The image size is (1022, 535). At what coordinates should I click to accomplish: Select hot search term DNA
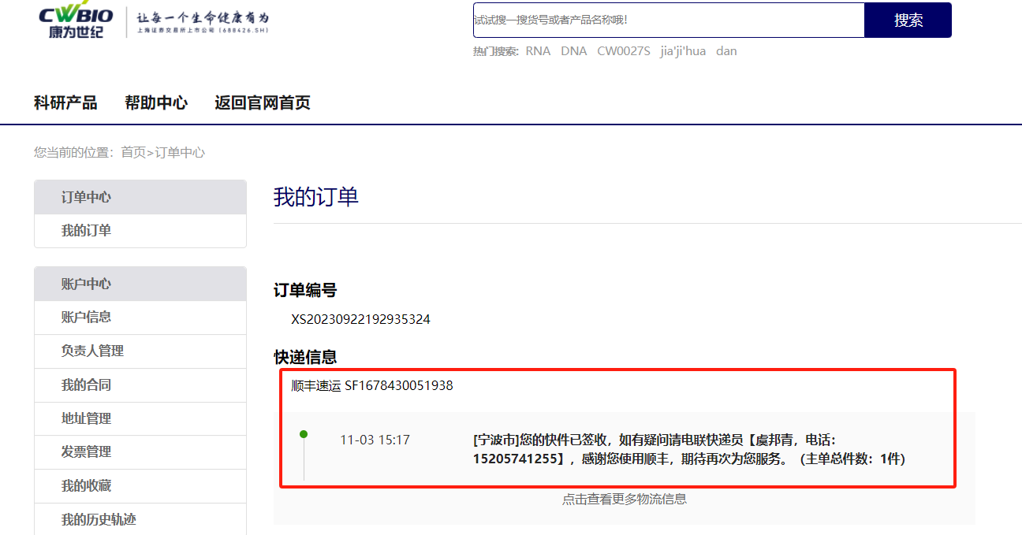[x=573, y=51]
